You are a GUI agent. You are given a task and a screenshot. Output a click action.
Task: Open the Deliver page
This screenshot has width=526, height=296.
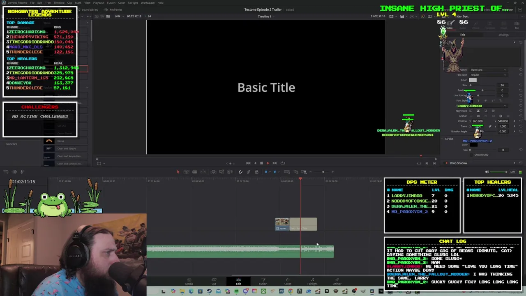[x=337, y=282]
